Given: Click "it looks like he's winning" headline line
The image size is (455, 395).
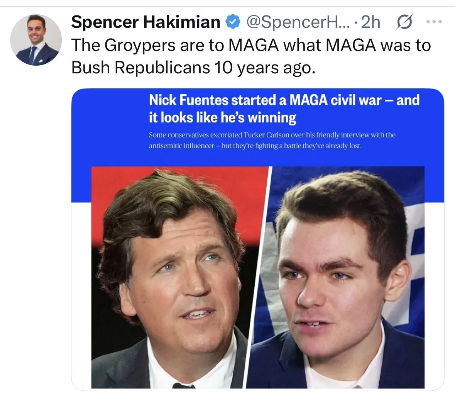Looking at the screenshot, I should 222,117.
